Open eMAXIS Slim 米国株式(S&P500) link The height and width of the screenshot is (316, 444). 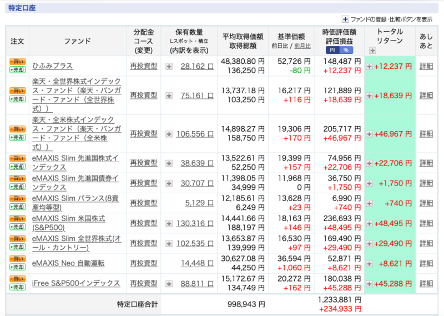(x=68, y=223)
